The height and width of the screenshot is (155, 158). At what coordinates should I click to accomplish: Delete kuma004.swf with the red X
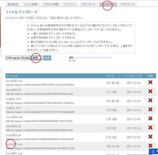pos(150,118)
